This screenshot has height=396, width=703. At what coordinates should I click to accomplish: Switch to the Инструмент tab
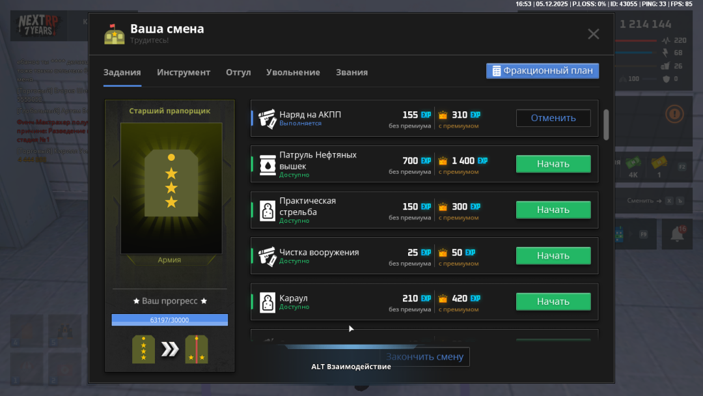184,73
